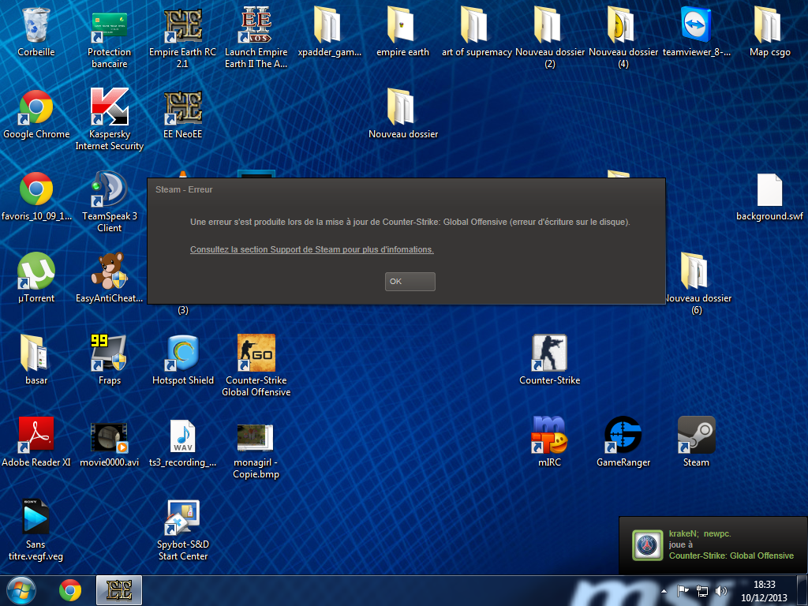Open the µTorrent desktop icon

(36, 272)
